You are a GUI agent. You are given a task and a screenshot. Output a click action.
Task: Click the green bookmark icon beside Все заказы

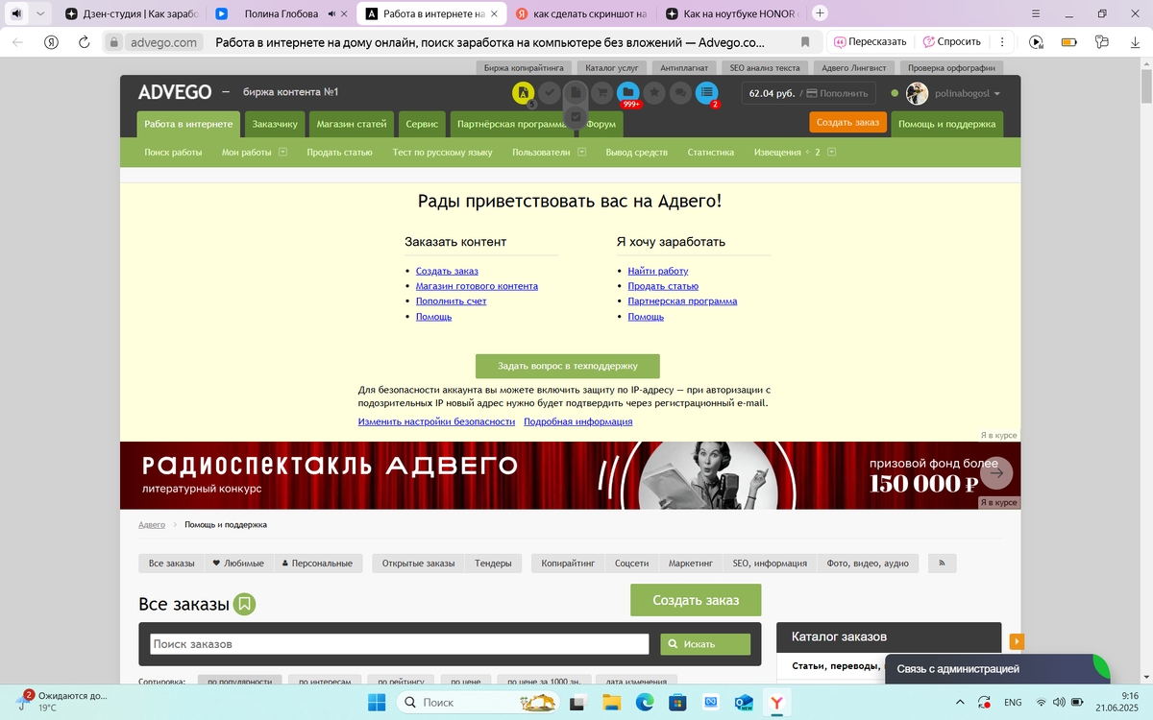click(245, 604)
